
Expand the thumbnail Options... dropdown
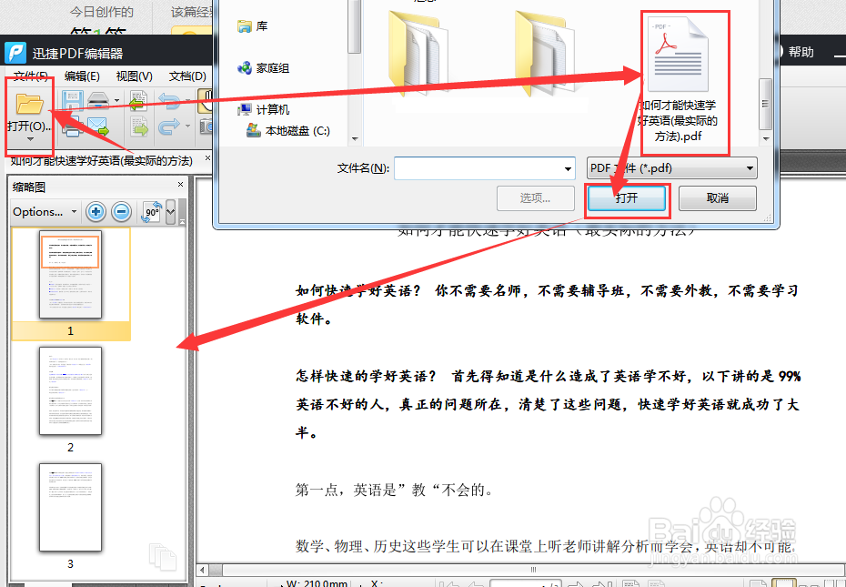[x=74, y=212]
